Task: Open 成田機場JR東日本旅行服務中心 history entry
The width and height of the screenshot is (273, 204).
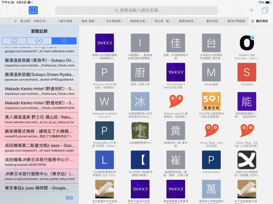Action: point(40,162)
